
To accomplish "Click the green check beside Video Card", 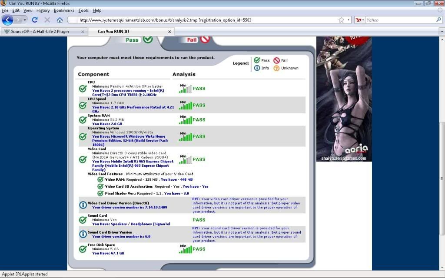I will click(83, 159).
